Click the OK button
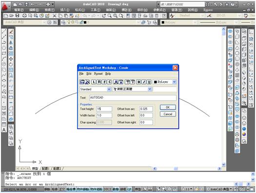This screenshot has width=256, height=193. (x=168, y=107)
